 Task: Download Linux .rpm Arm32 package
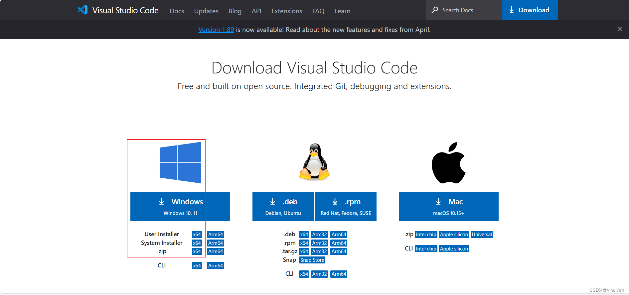click(320, 243)
